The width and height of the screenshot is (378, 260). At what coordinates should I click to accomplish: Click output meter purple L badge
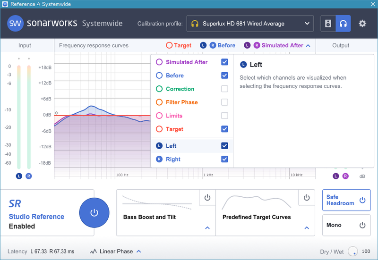click(336, 176)
